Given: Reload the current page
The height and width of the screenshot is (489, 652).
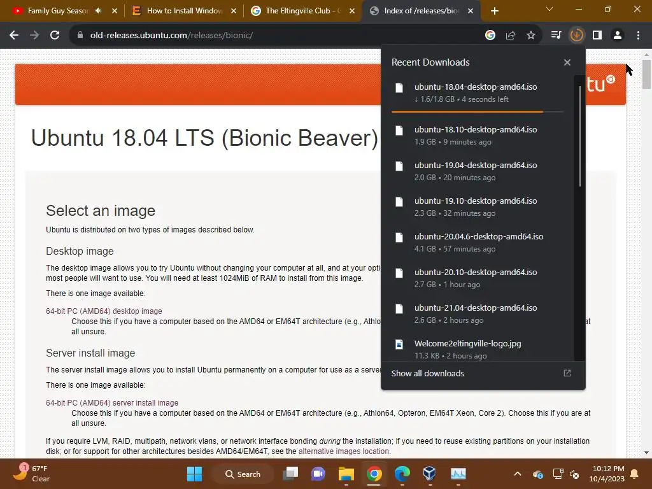Looking at the screenshot, I should (55, 36).
